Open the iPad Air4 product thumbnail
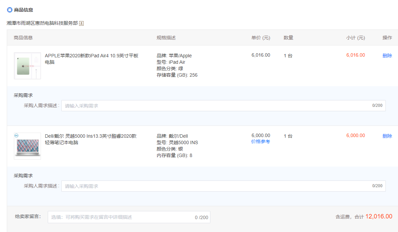Image resolution: width=398 pixels, height=232 pixels. click(x=27, y=66)
